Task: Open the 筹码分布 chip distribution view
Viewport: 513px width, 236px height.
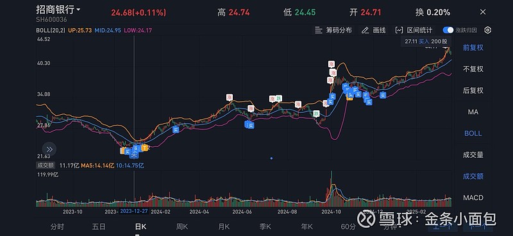Action: point(333,30)
